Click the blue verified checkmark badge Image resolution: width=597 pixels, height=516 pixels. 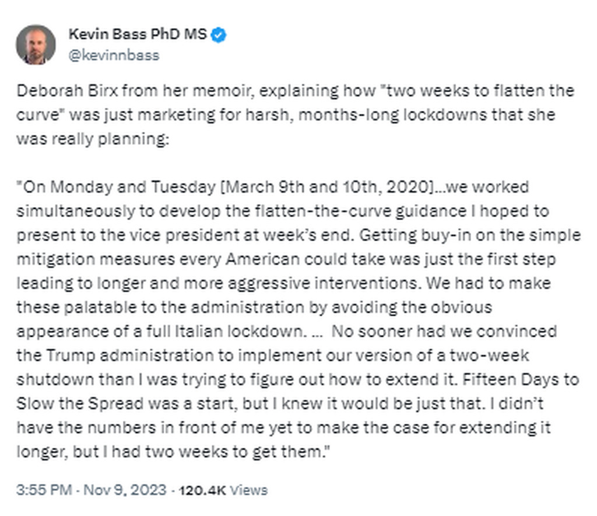(219, 34)
